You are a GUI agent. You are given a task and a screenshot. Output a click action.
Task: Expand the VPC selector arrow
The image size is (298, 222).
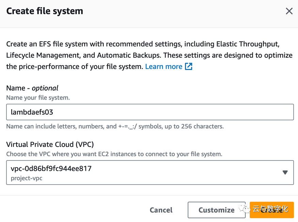[285, 172]
